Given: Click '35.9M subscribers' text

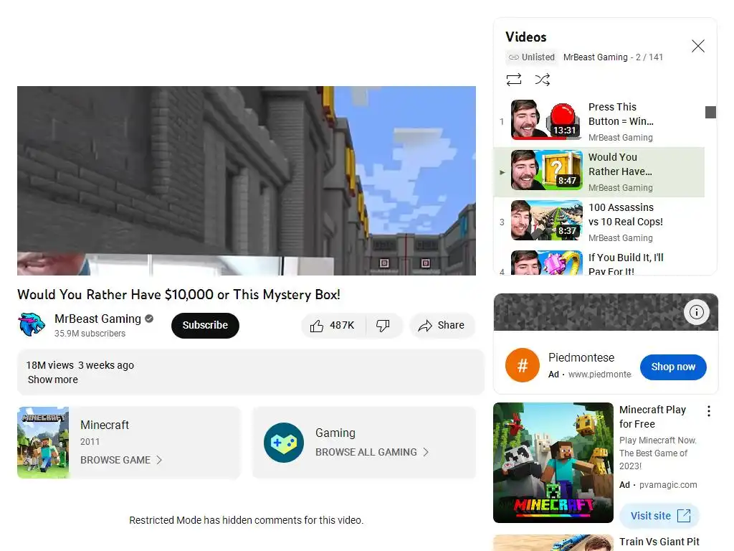Looking at the screenshot, I should (90, 334).
